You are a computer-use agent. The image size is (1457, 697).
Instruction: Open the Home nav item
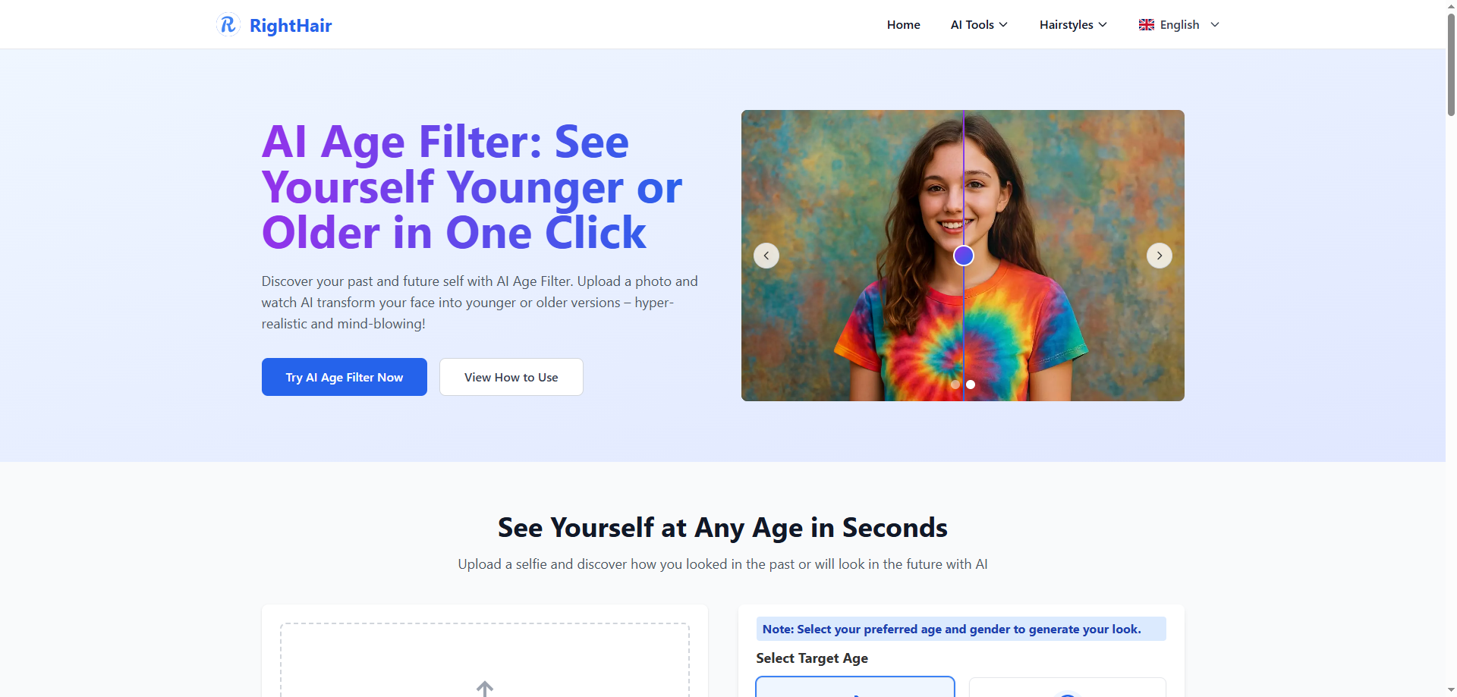click(x=903, y=25)
